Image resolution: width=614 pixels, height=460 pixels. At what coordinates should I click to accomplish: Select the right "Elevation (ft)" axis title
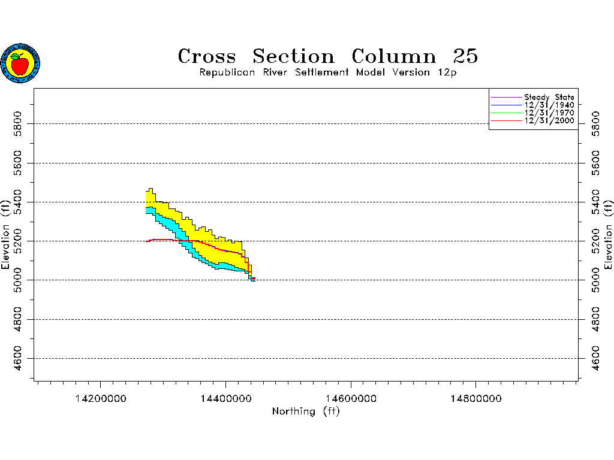[608, 235]
